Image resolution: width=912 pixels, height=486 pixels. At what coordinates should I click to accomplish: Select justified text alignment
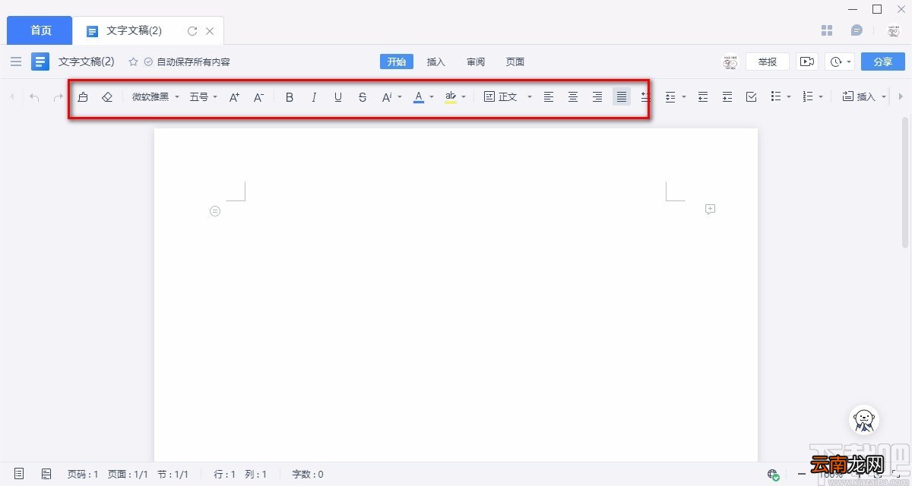pyautogui.click(x=622, y=97)
